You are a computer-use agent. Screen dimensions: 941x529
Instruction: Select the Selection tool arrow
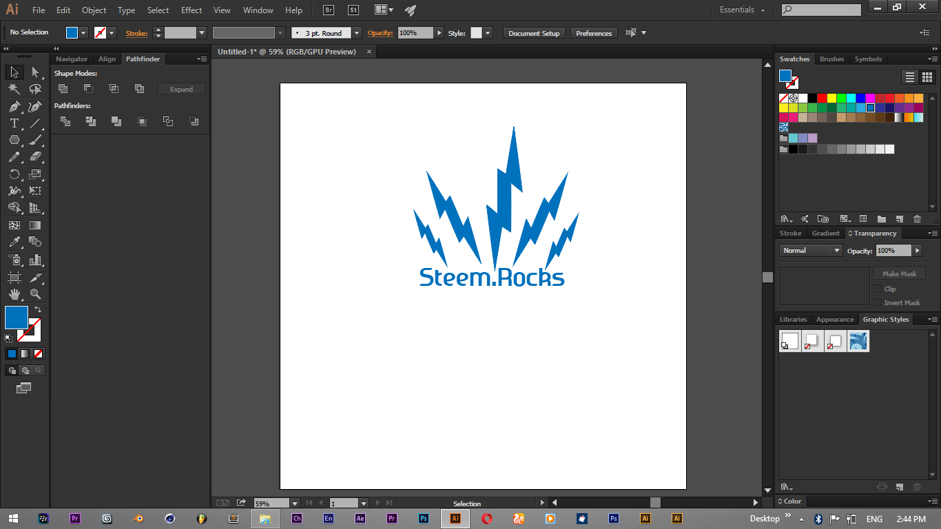tap(14, 72)
